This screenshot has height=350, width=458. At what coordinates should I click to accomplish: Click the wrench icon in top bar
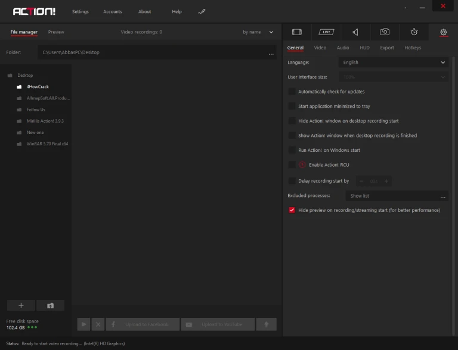tap(202, 11)
